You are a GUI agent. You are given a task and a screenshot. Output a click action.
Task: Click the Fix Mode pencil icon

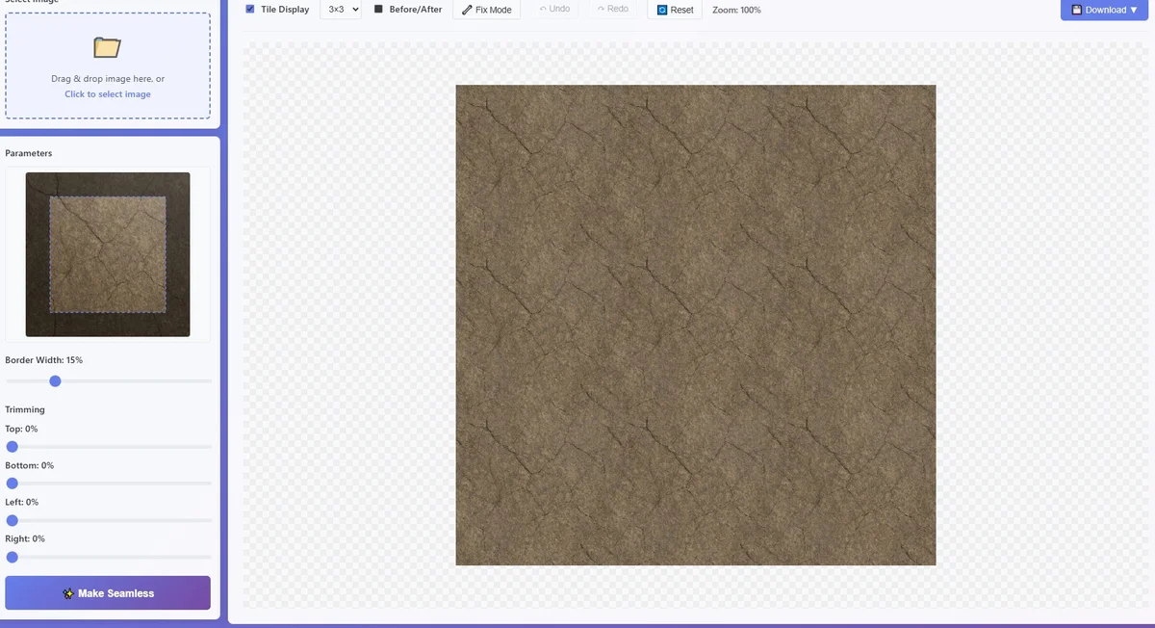(x=467, y=10)
